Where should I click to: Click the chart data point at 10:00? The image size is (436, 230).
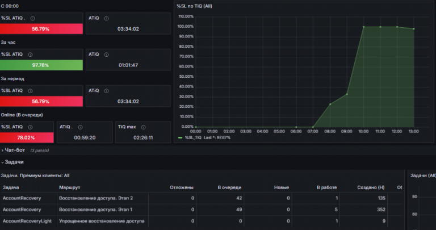coord(364,27)
